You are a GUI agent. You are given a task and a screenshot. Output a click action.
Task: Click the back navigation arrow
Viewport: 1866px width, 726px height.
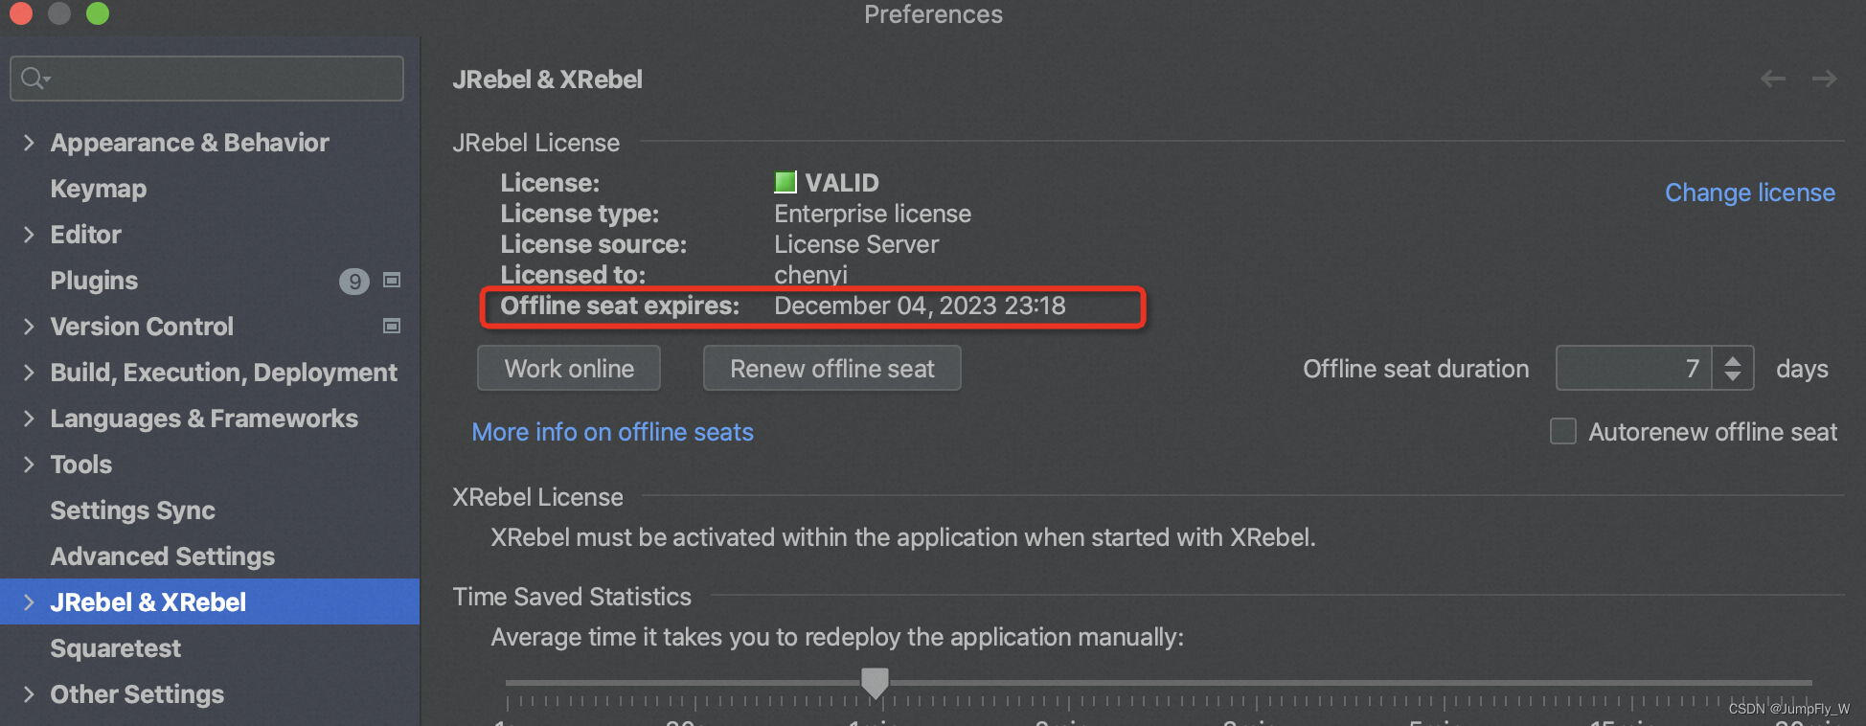click(x=1773, y=79)
